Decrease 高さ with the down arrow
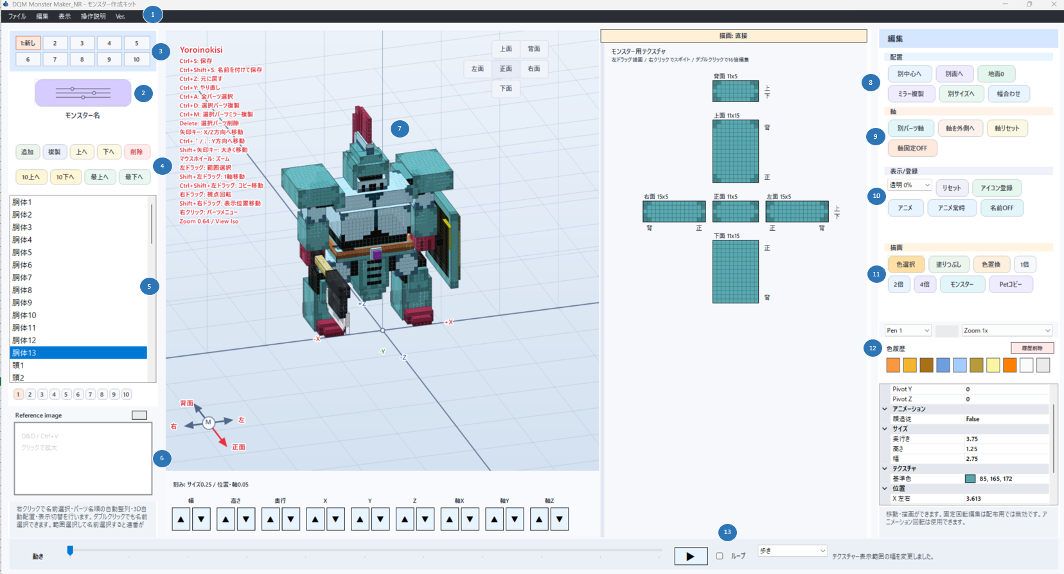 [x=246, y=519]
